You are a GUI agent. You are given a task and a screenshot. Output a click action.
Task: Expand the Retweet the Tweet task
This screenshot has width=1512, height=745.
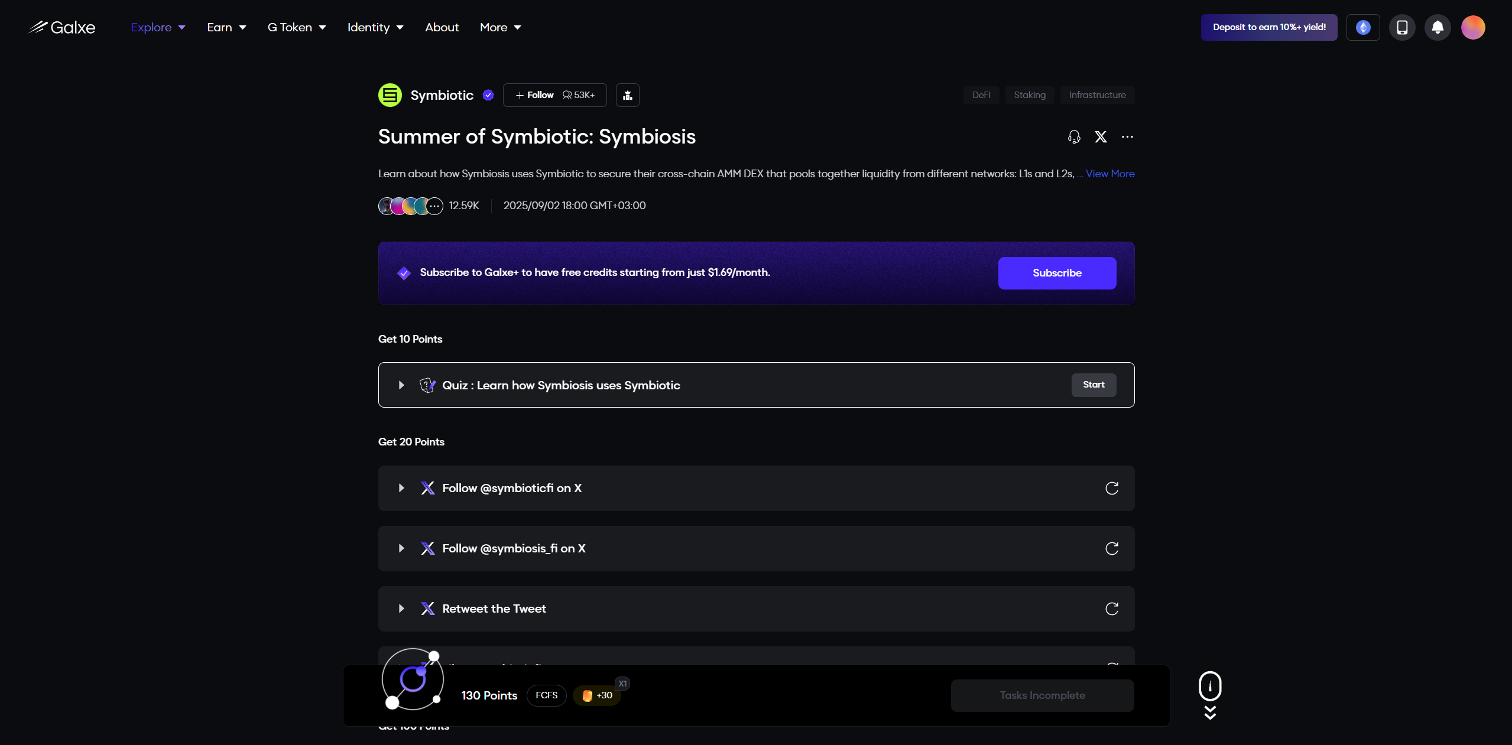401,609
